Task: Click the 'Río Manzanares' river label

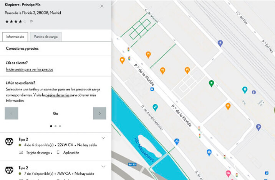Action: pos(144,150)
